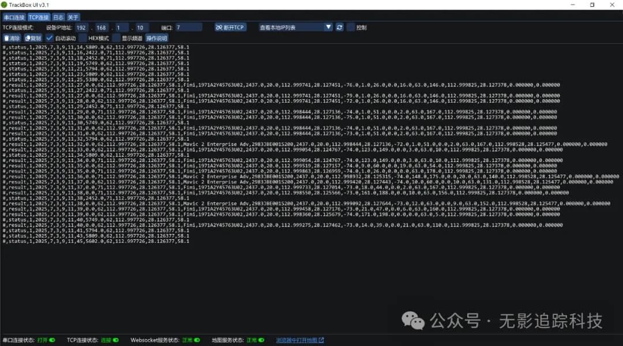The image size is (623, 346).
Task: Open the 日志 log tab
Action: 58,17
